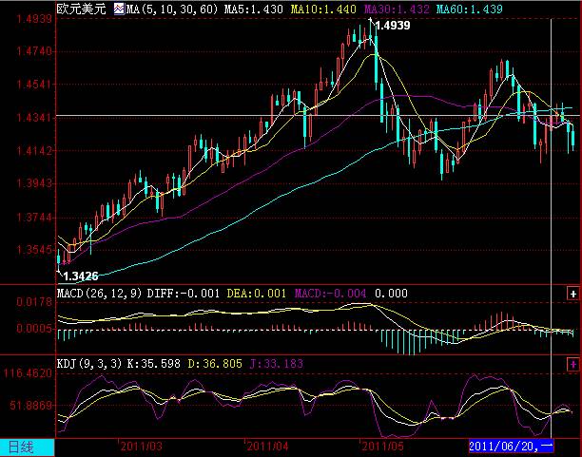Click the DEA:0.001 value

[257, 294]
